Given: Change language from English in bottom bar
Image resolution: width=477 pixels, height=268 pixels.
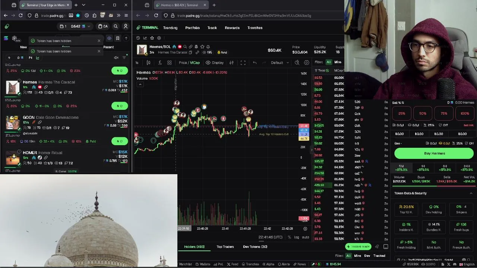Looking at the screenshot, I should [466, 264].
